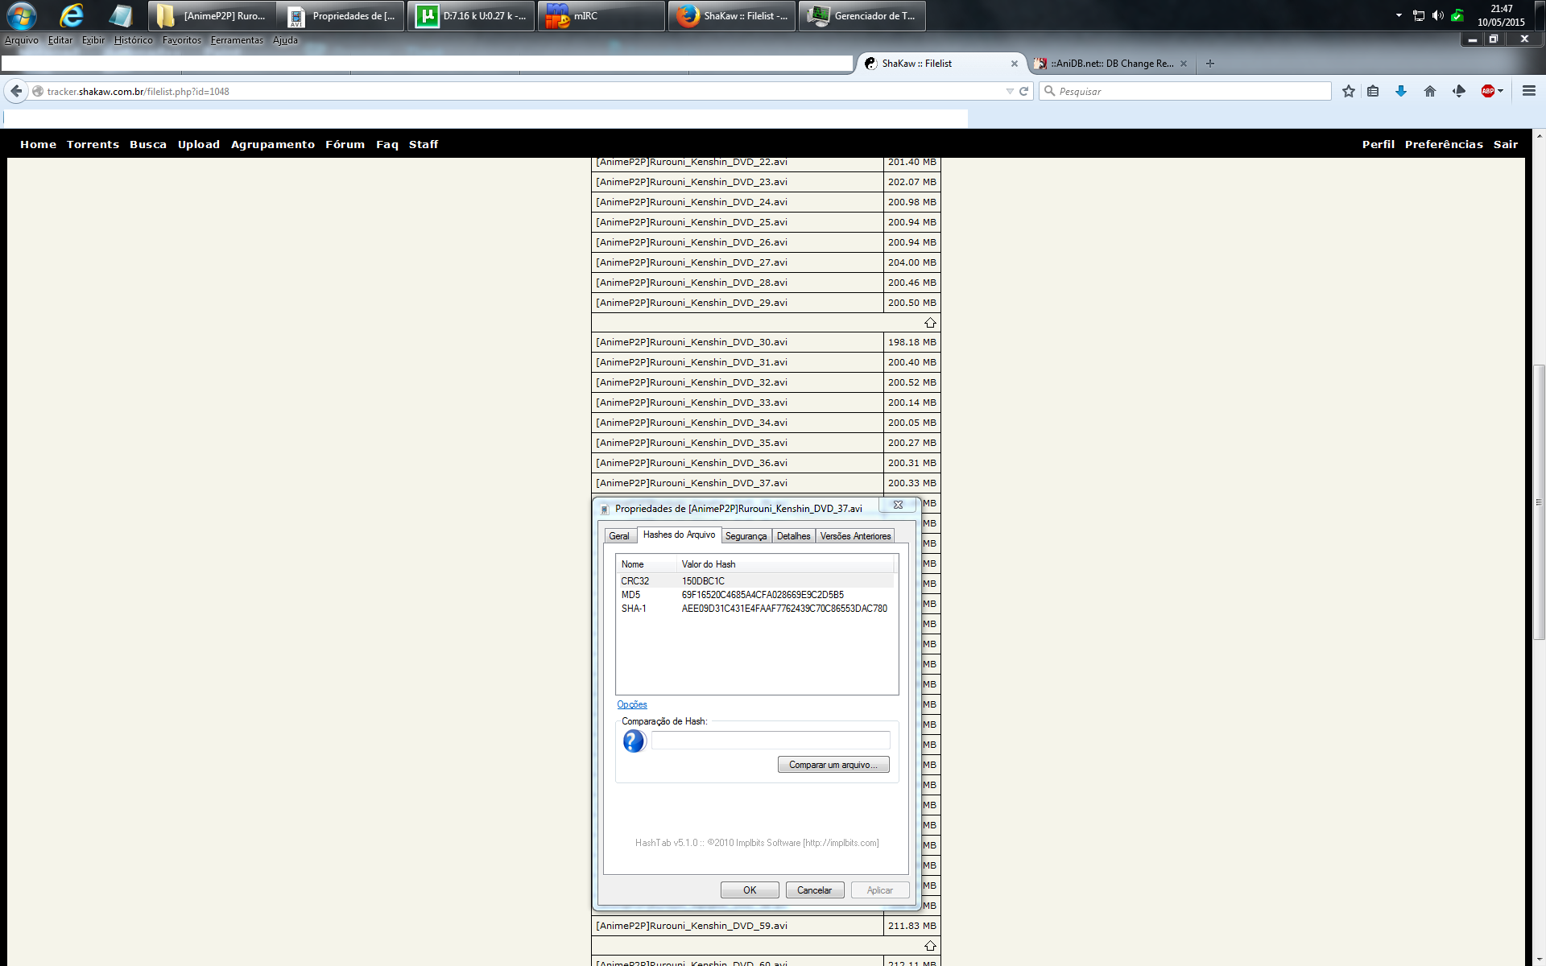Open a new Firefox tab
This screenshot has width=1546, height=966.
tap(1209, 64)
